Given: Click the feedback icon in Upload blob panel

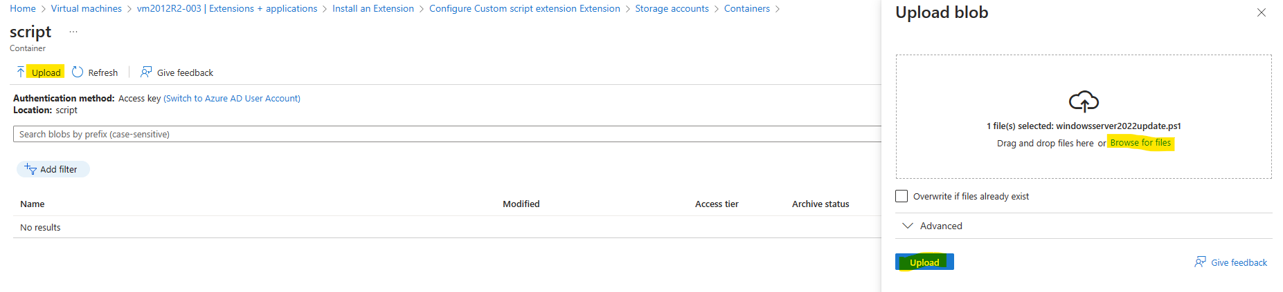Looking at the screenshot, I should tap(1201, 262).
